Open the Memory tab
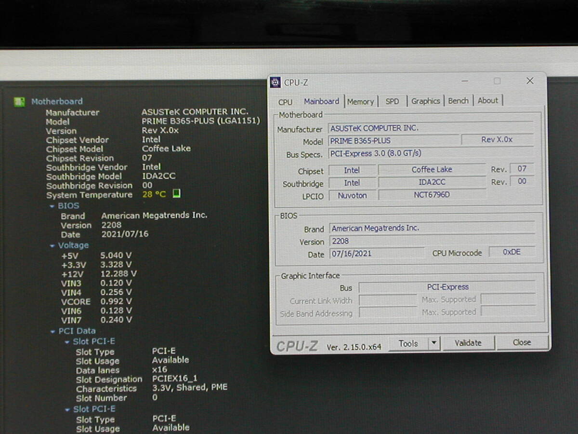Screen dimensions: 578x434 click(360, 102)
